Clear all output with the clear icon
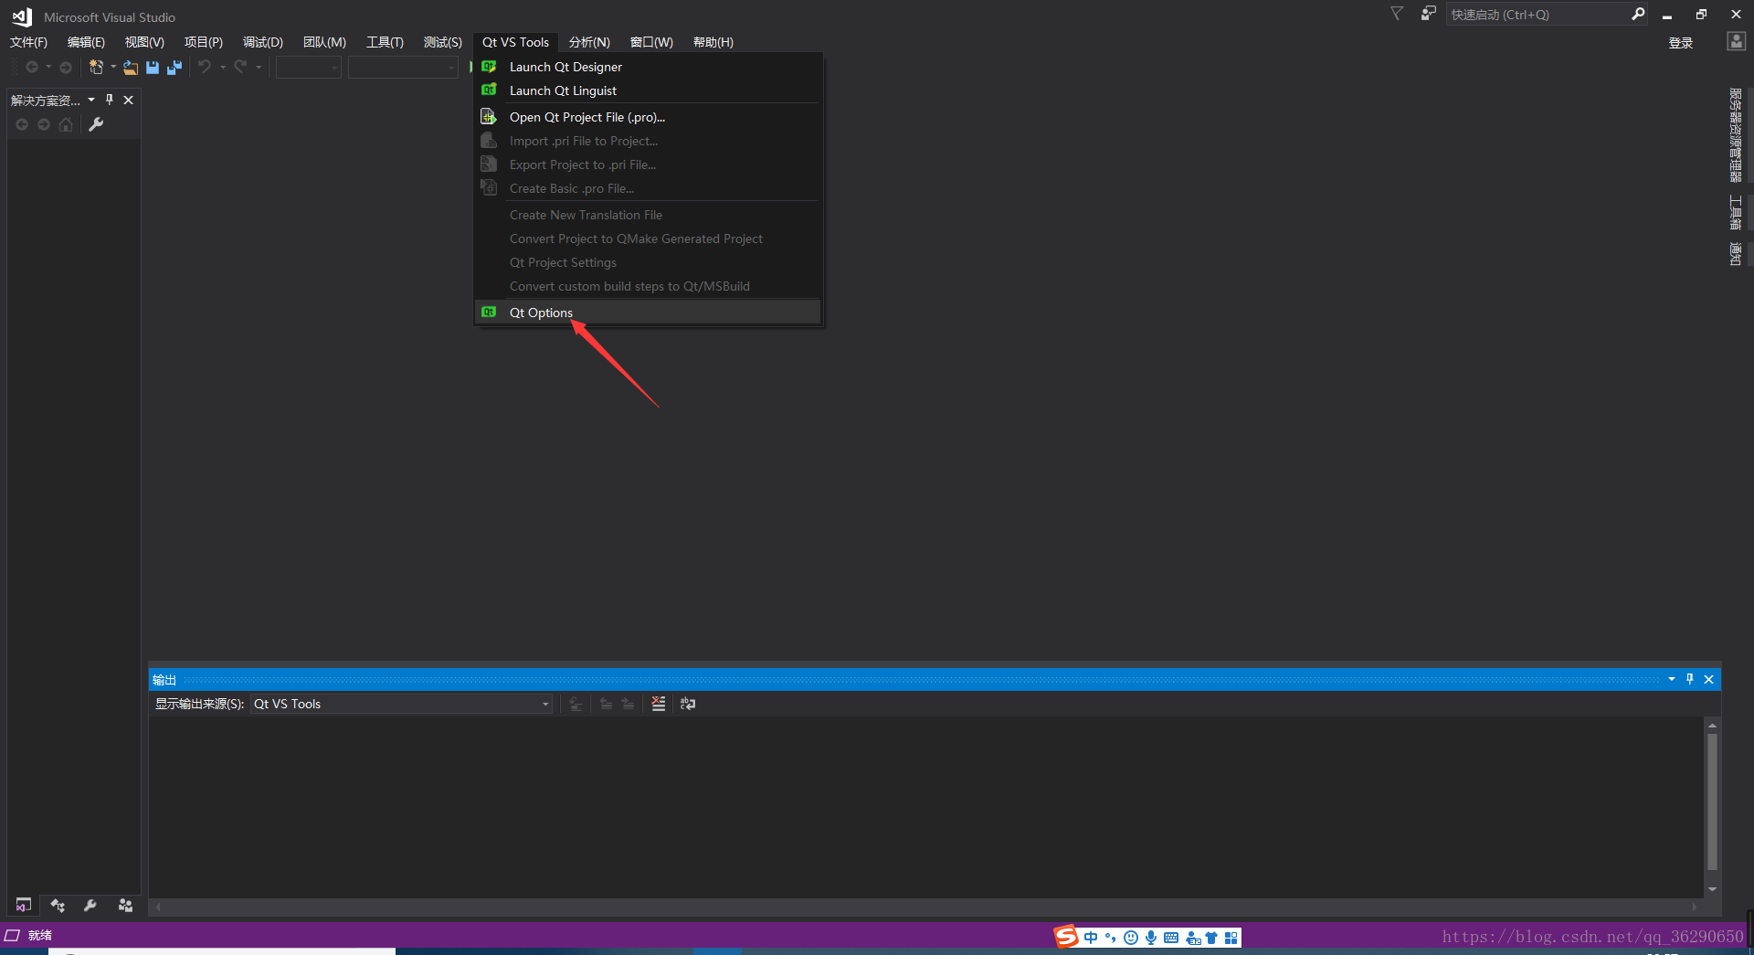 658,704
